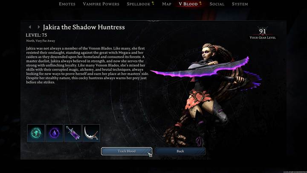307x173 pixels.
Task: Open the Social tab
Action: (x=217, y=4)
